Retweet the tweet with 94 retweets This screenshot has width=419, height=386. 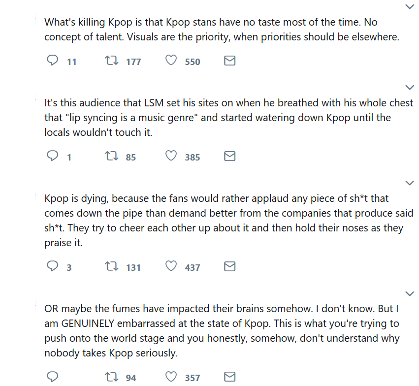coord(112,377)
